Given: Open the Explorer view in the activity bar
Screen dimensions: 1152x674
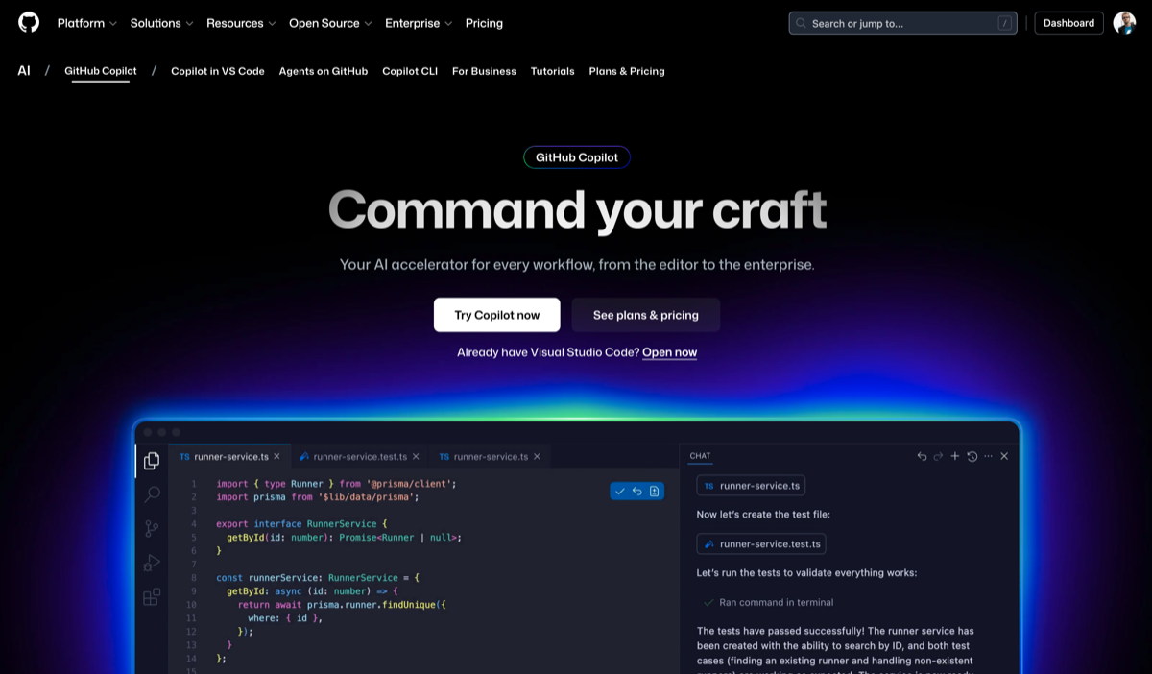Looking at the screenshot, I should coord(151,461).
